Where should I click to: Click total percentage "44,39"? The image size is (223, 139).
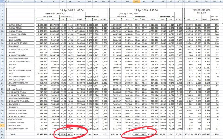(x=70, y=134)
